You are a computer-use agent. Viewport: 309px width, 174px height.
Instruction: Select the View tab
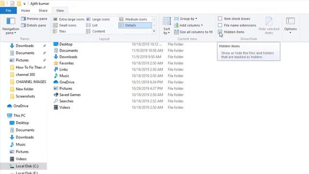pyautogui.click(x=60, y=11)
